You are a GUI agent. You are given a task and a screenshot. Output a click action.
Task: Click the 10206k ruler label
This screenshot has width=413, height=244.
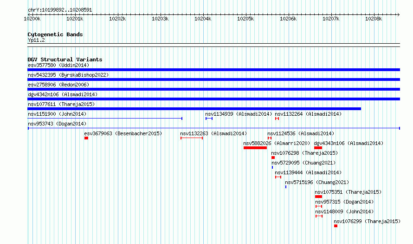[x=288, y=19]
